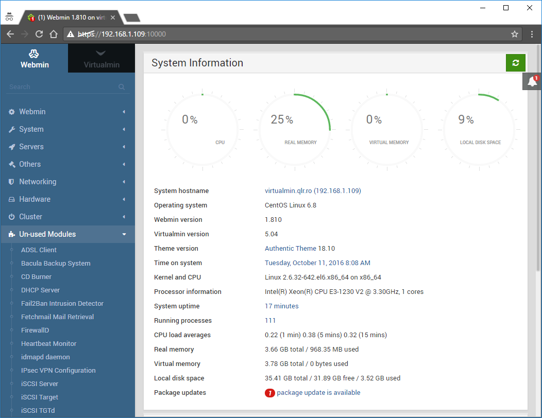Screen dimensions: 542x418
Task: Expand the Hardware menu category
Action: pos(68,199)
